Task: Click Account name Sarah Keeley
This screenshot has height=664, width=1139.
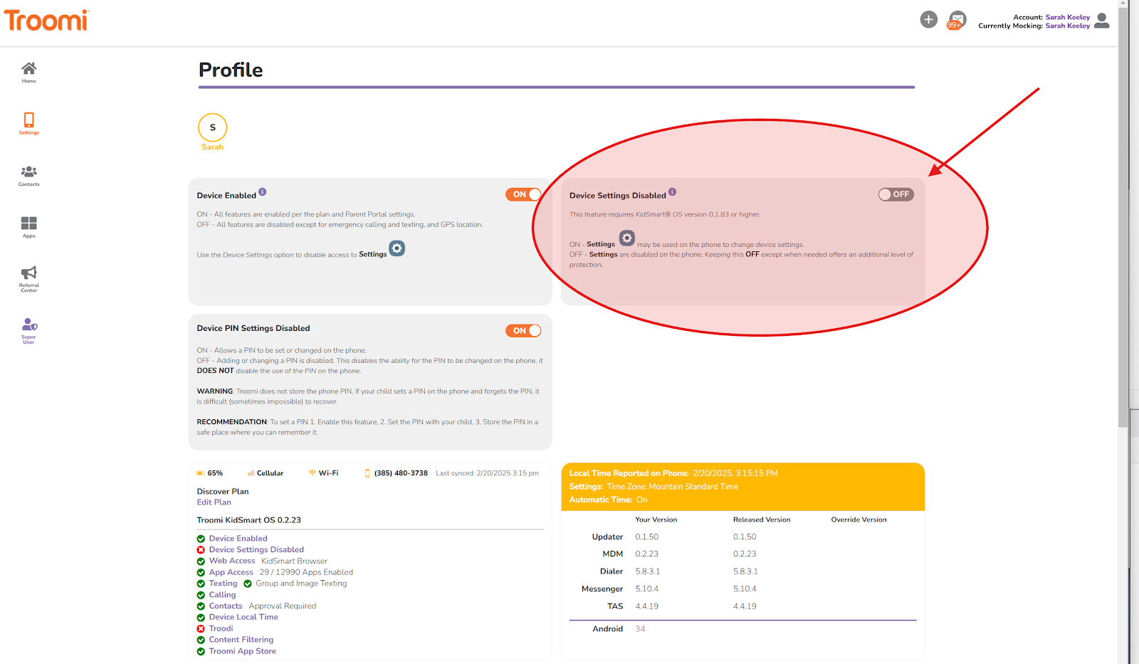Action: point(1067,17)
